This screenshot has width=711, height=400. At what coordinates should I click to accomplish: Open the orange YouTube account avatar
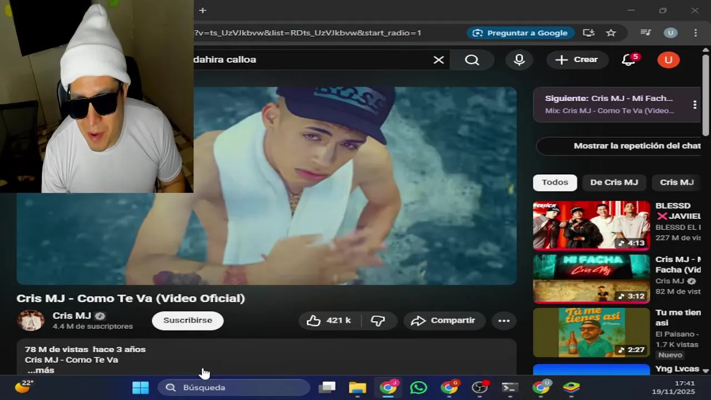pos(668,60)
